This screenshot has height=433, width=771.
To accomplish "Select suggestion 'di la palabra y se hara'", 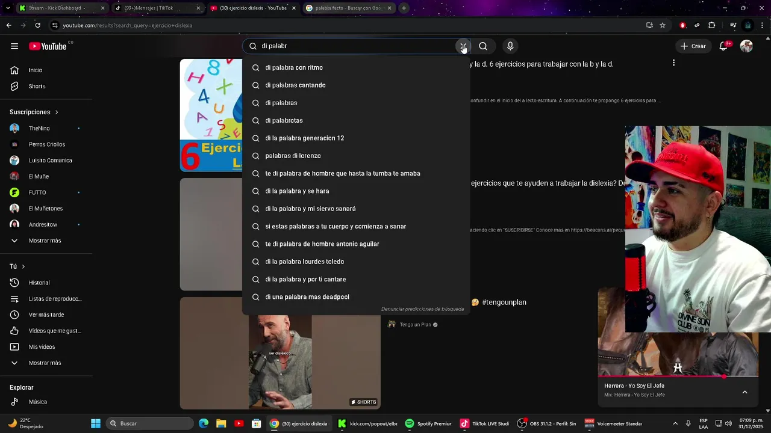I will 356,191.
